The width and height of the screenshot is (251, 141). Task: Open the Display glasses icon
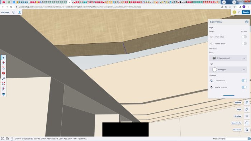coord(247,116)
